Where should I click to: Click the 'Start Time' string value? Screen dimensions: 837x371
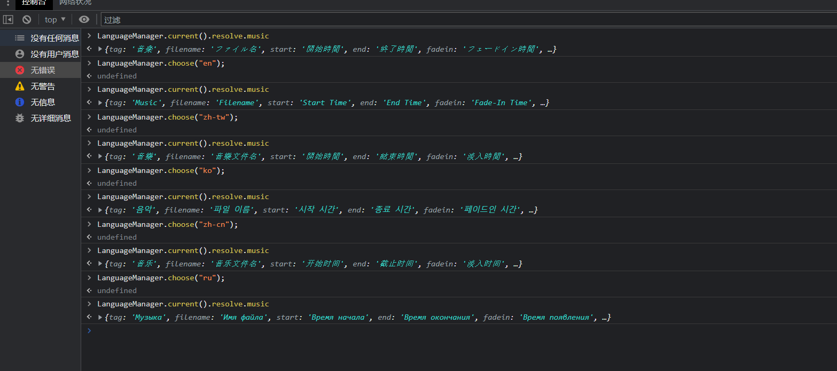325,102
